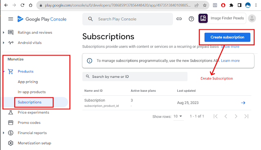
Task: Open App pricing menu item
Action: tap(28, 82)
